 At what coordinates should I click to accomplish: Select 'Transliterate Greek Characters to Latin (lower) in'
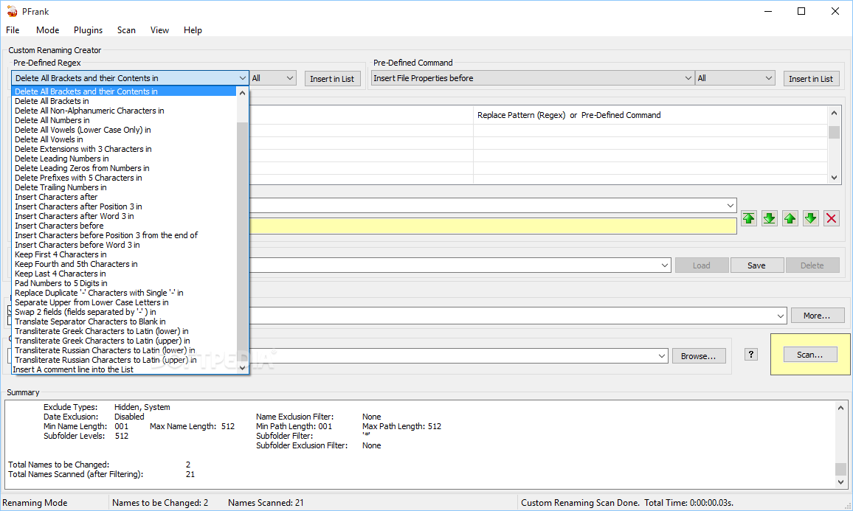(x=124, y=331)
